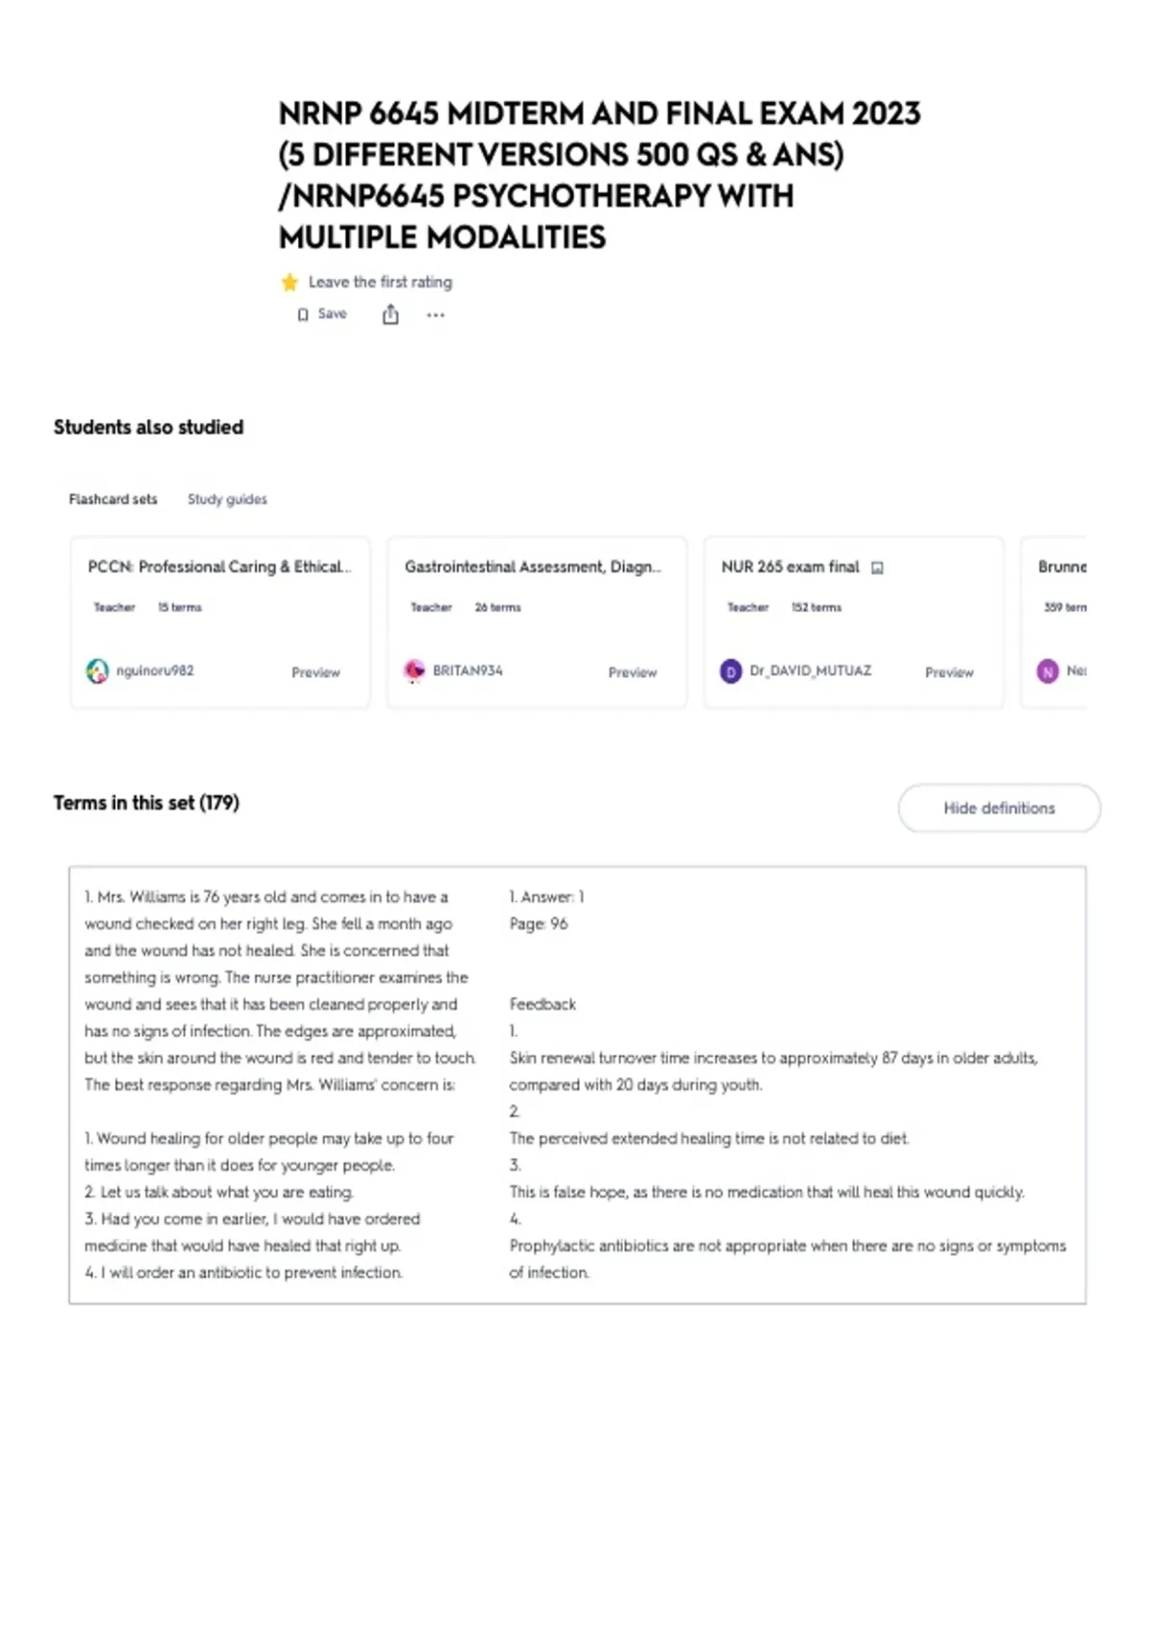Click Leave the first rating link
The width and height of the screenshot is (1154, 1635).
(x=380, y=282)
